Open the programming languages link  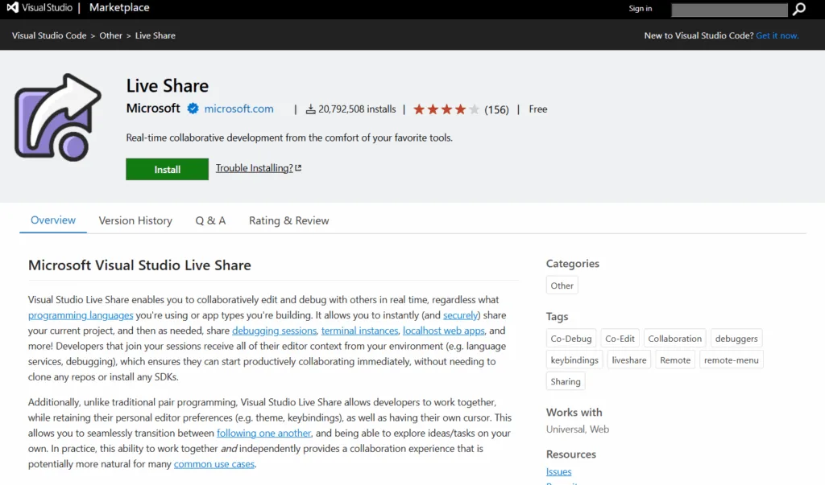pyautogui.click(x=81, y=315)
